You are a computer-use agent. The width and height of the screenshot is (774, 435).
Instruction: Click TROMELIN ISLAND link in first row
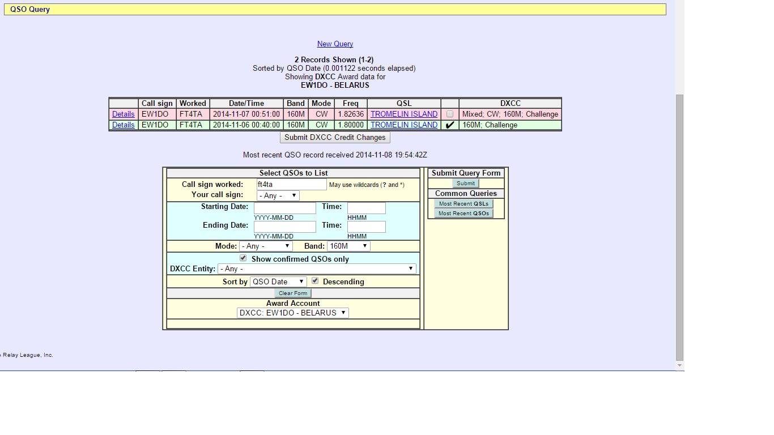(x=403, y=114)
